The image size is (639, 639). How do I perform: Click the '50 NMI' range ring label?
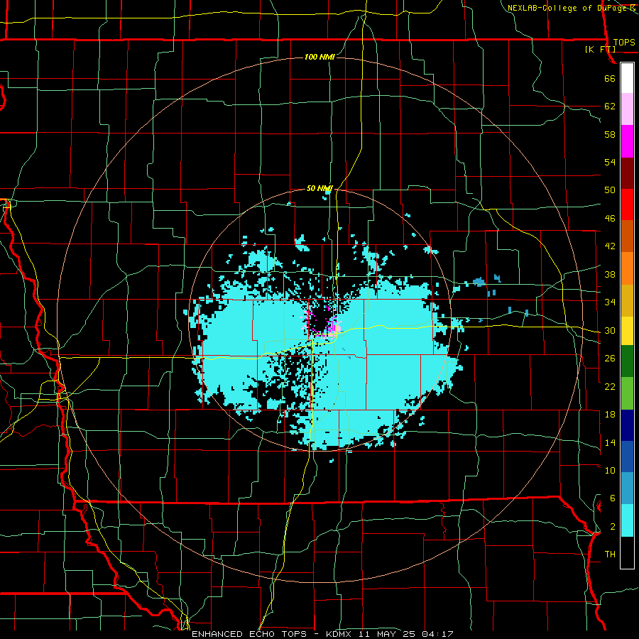point(319,188)
